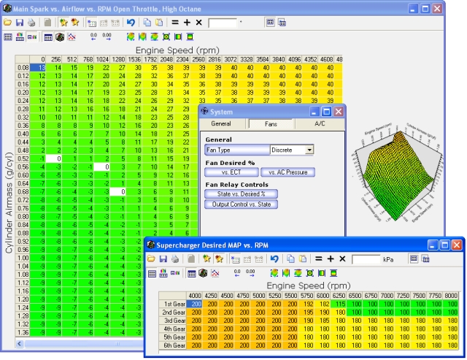Viewport: 467px width, 360px height.
Task: Click the 8000 rpm column header in Supercharger table
Action: point(451,296)
